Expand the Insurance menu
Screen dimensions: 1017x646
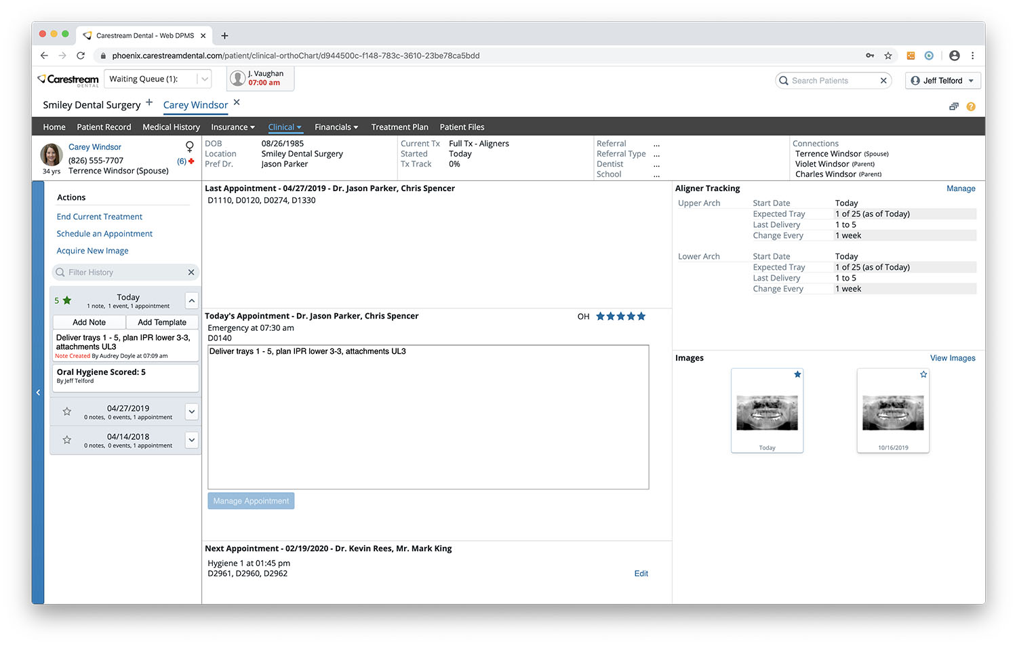(233, 127)
